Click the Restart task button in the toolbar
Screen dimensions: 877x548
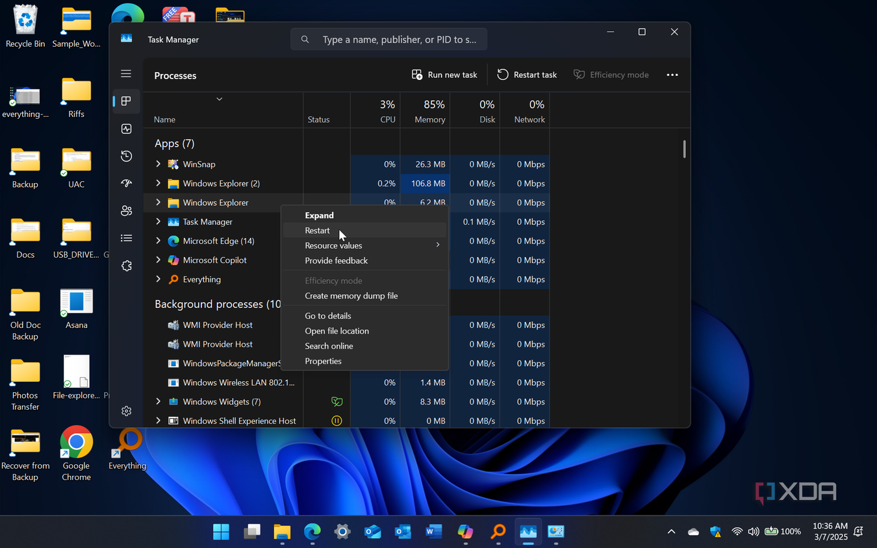click(x=527, y=75)
